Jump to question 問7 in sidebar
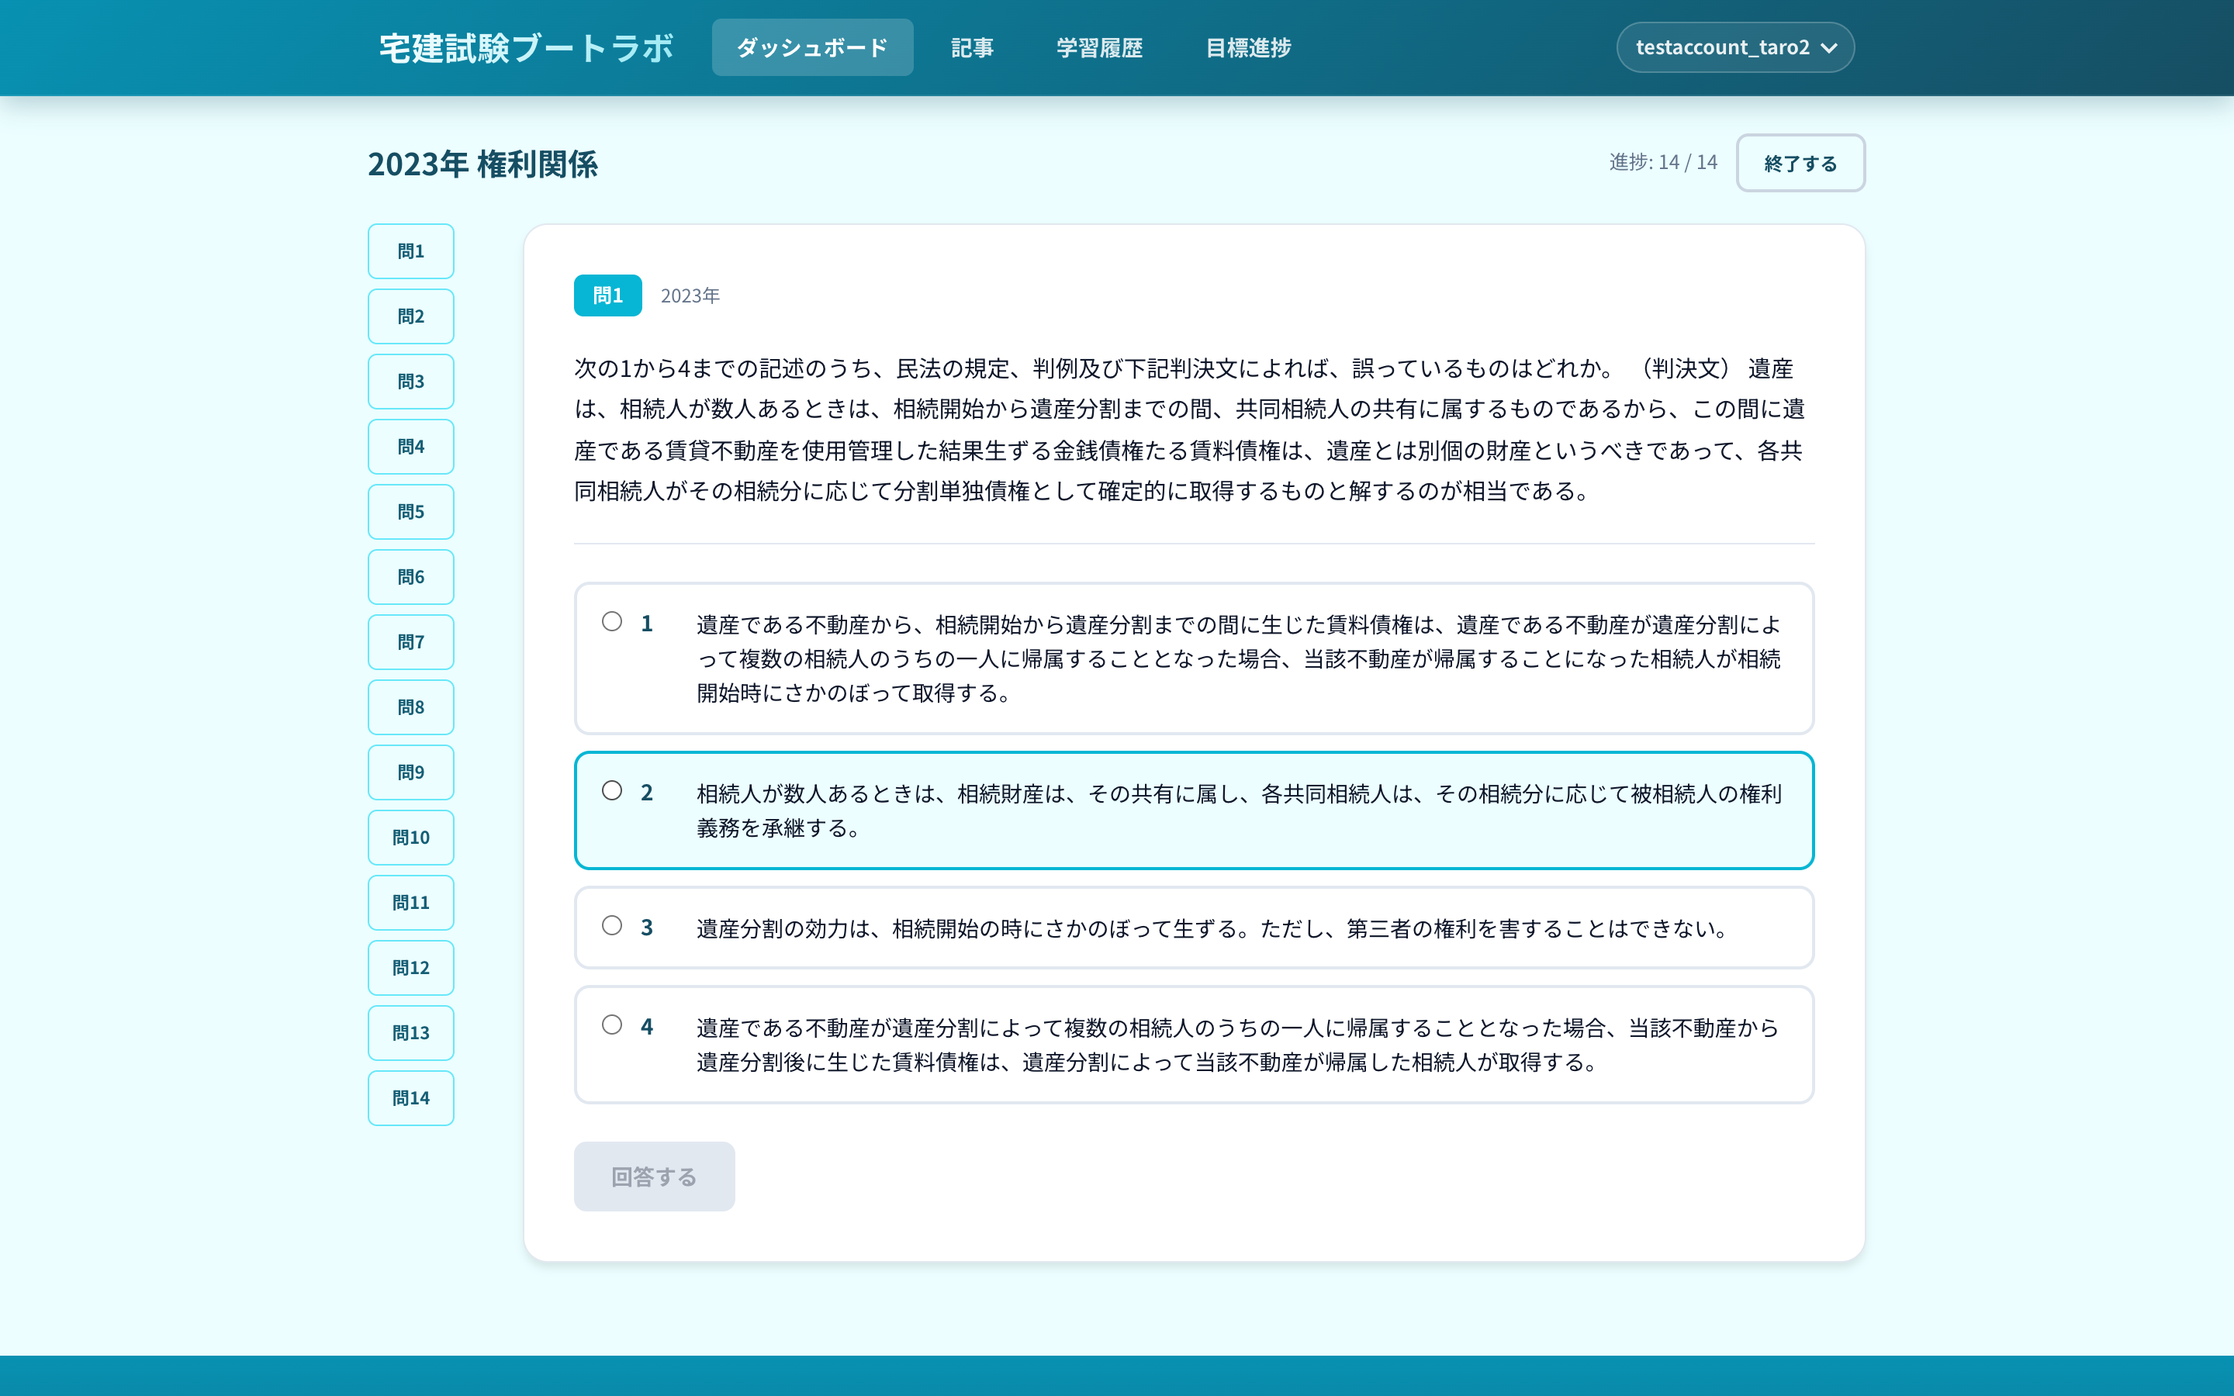Viewport: 2234px width, 1396px height. (411, 641)
